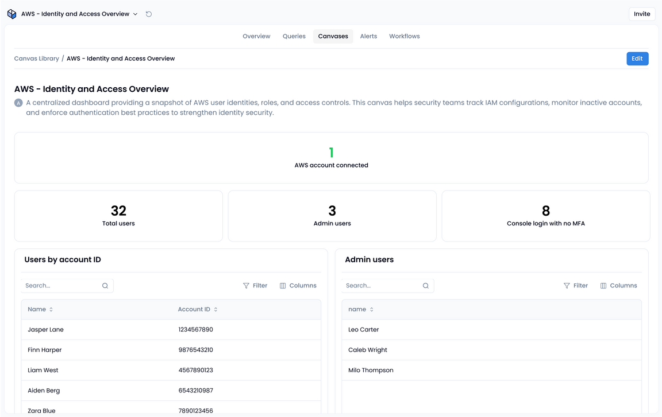Click the AWS account connected card

(332, 158)
